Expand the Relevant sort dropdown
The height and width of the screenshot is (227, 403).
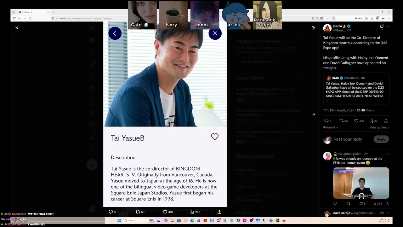pyautogui.click(x=331, y=127)
